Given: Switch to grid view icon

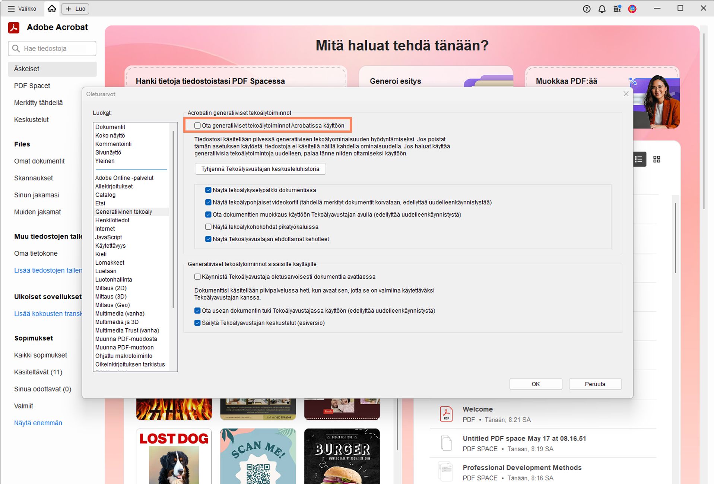Looking at the screenshot, I should 657,159.
